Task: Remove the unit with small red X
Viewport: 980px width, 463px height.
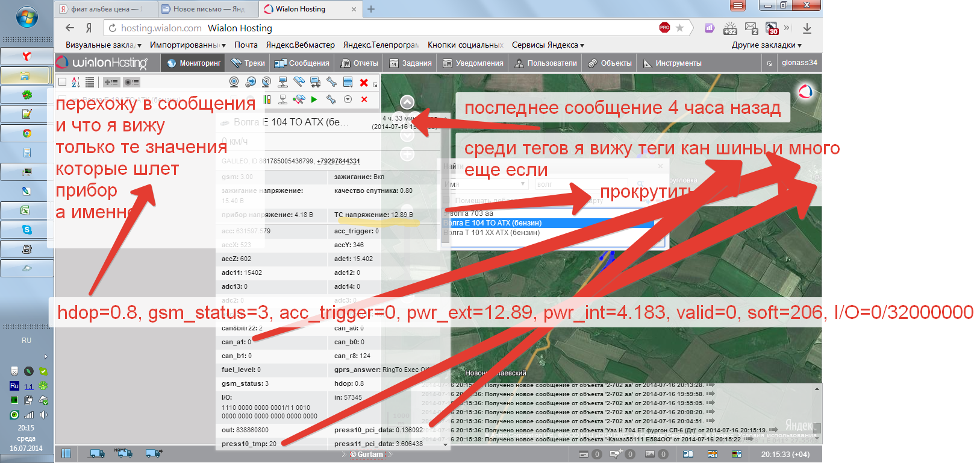Action: coord(364,99)
